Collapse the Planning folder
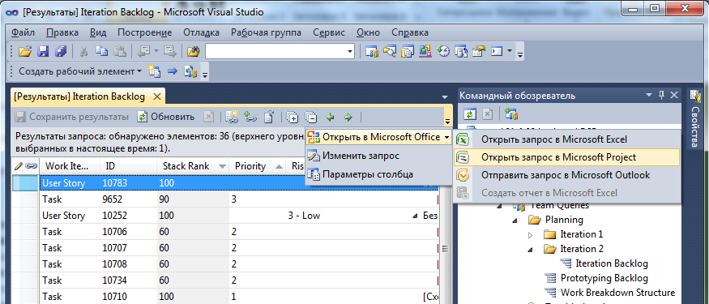Image resolution: width=709 pixels, height=304 pixels. point(515,221)
